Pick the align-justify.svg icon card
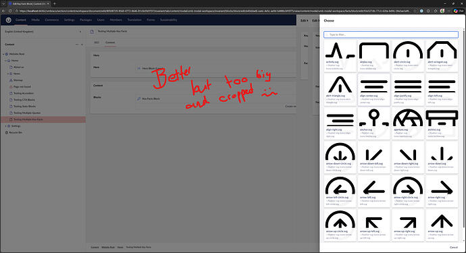Image resolution: width=466 pixels, height=253 pixels. pos(408,90)
